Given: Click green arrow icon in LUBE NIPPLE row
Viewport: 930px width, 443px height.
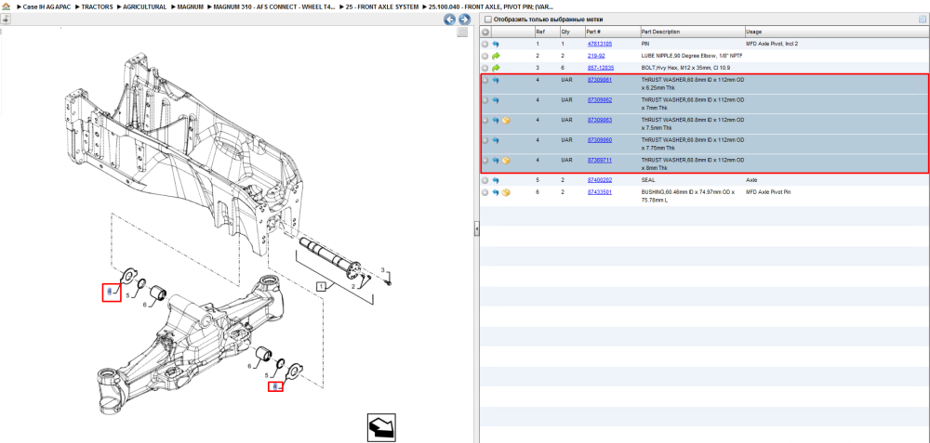Looking at the screenshot, I should (x=496, y=56).
